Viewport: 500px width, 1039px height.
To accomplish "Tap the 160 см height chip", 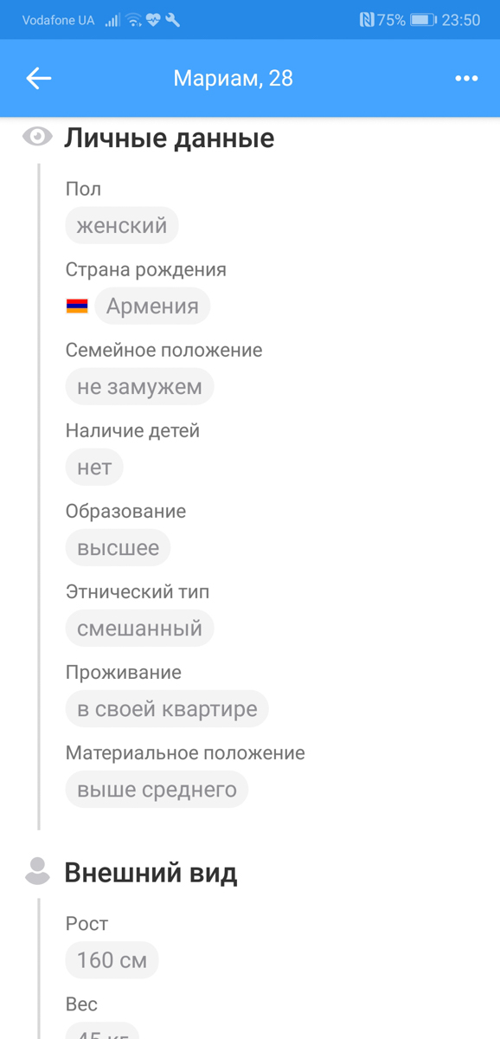I will click(x=112, y=960).
